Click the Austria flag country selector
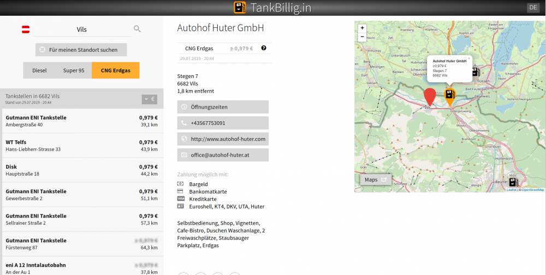 [26, 29]
